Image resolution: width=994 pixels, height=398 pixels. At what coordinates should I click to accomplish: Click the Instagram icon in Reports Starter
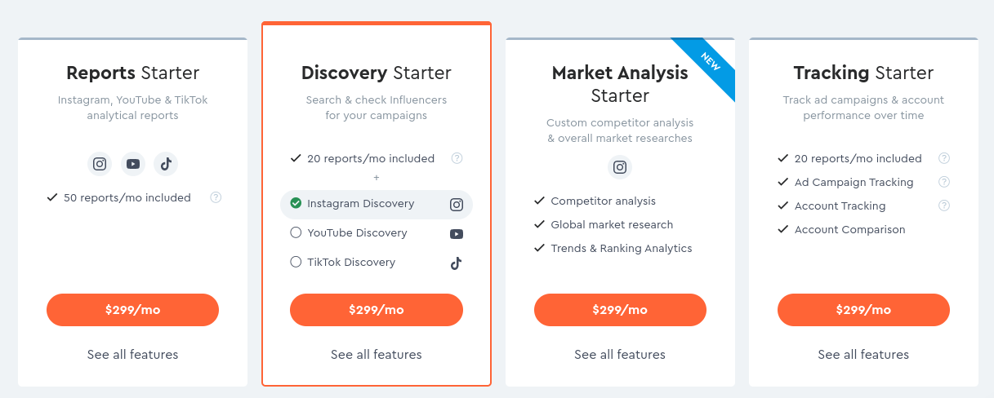click(x=100, y=164)
